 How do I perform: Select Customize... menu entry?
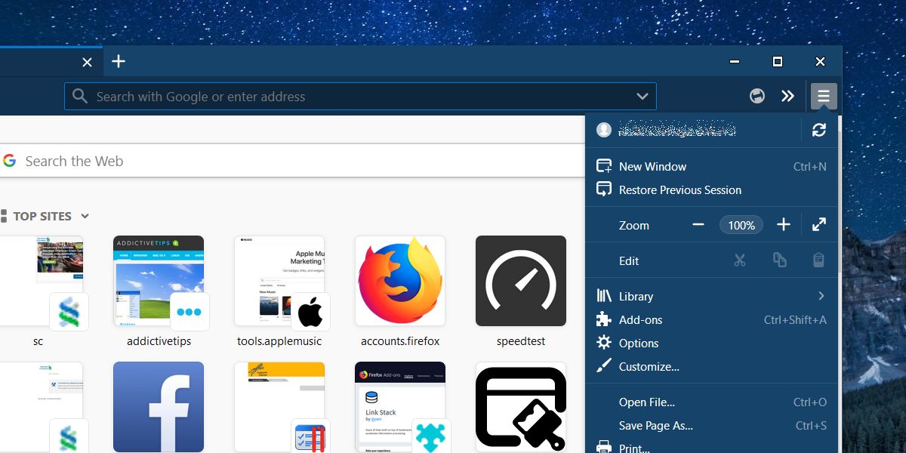point(712,366)
